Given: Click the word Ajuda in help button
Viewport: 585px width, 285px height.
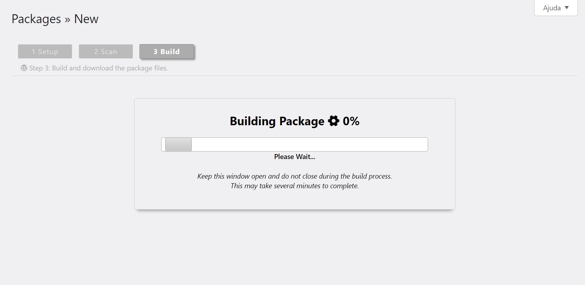Looking at the screenshot, I should click(x=552, y=8).
